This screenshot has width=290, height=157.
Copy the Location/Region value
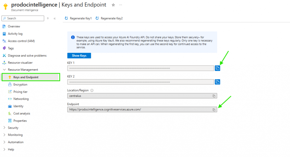pos(214,96)
